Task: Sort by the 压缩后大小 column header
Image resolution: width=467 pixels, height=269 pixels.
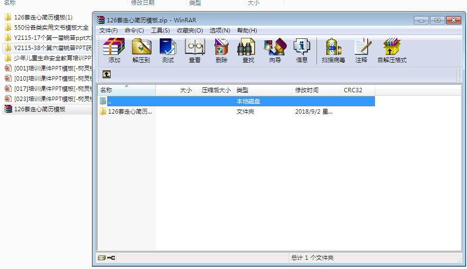Action: pyautogui.click(x=214, y=90)
